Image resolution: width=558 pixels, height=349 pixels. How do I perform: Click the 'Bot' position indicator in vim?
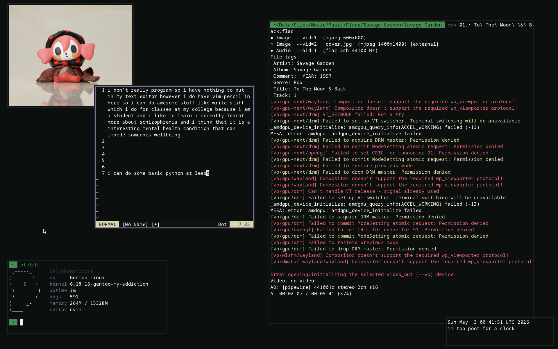[222, 224]
